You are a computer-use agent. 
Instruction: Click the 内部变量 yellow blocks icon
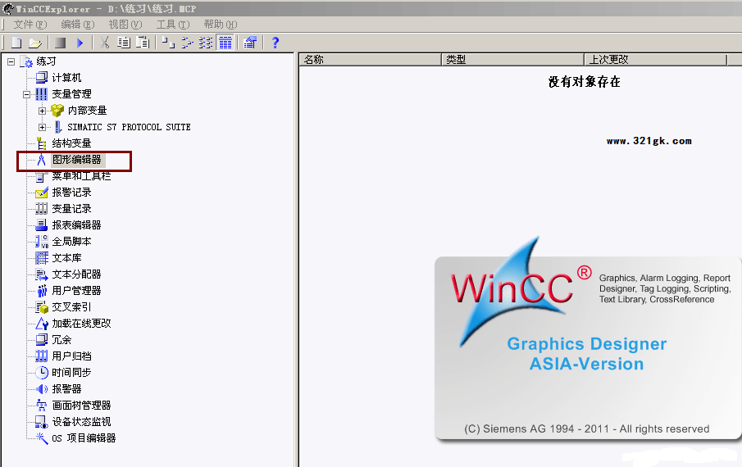tap(57, 111)
